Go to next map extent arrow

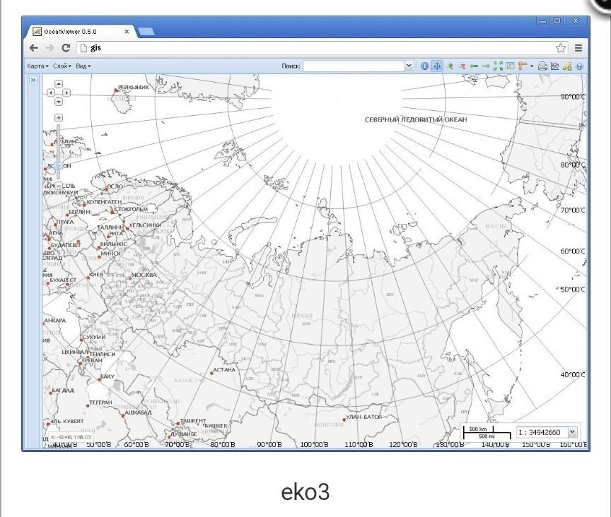[x=486, y=66]
